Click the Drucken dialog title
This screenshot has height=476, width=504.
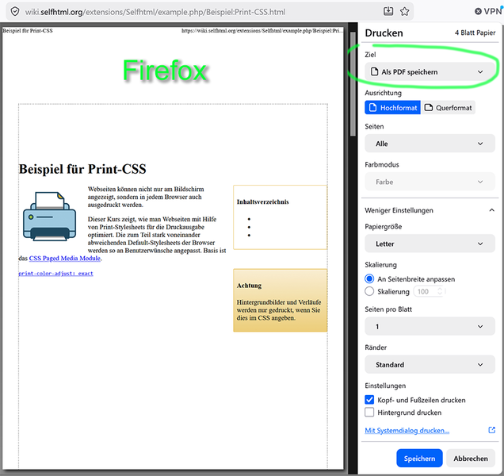tap(384, 33)
